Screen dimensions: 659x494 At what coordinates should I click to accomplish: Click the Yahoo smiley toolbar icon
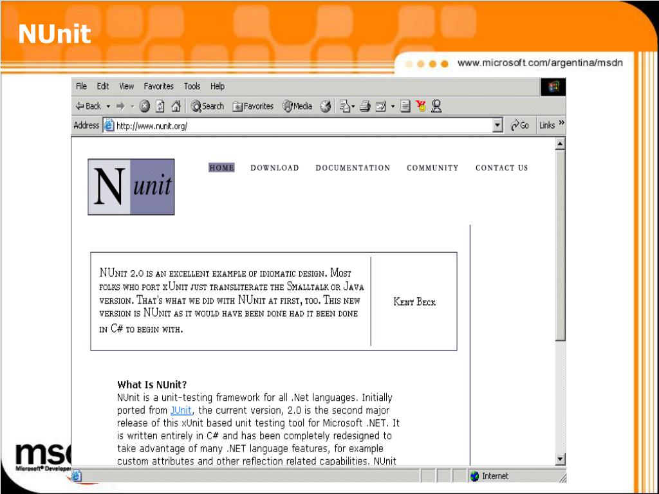click(x=421, y=106)
